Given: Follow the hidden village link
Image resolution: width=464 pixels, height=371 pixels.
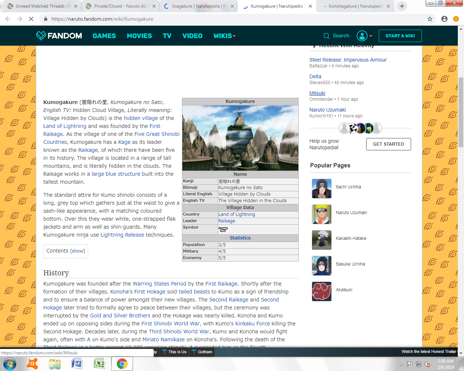Looking at the screenshot, I should [x=141, y=118].
